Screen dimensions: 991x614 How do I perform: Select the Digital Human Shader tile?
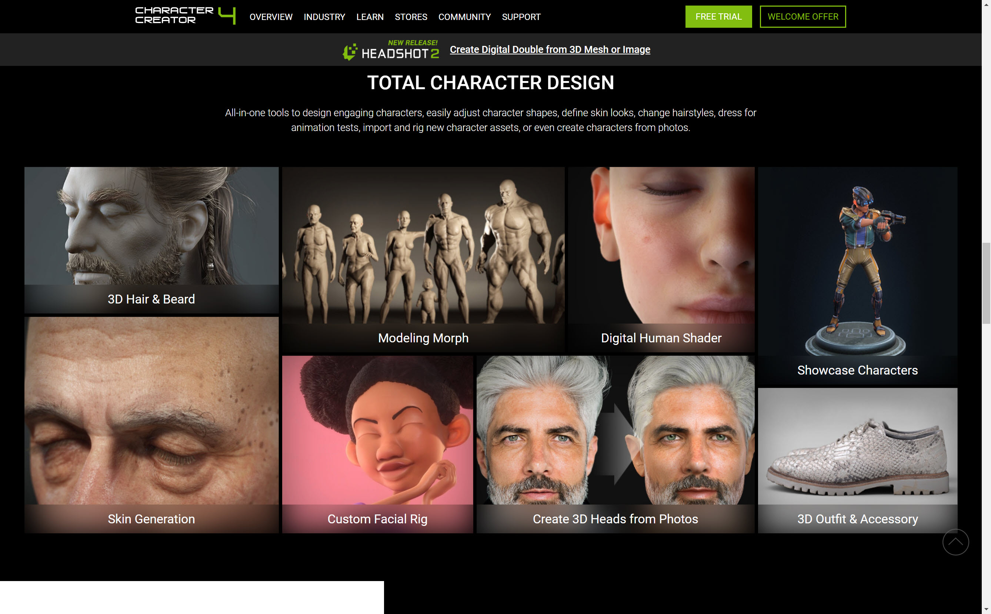click(x=661, y=259)
